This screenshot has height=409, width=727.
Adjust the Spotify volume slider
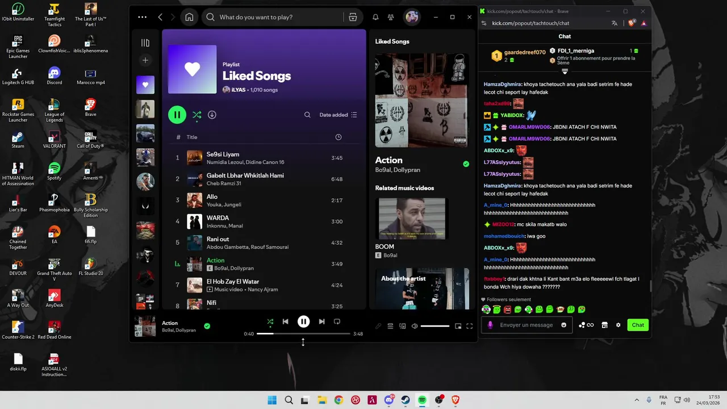tap(435, 326)
